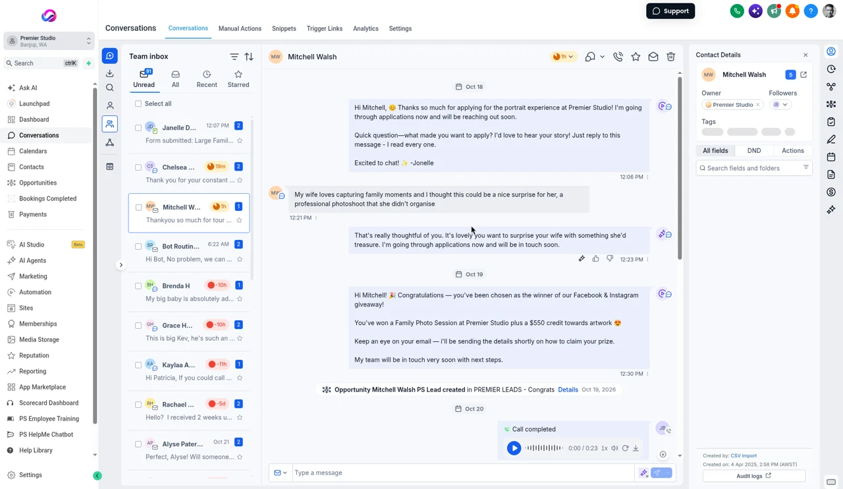Viewport: 843px width, 489px height.
Task: Star the Janelle D conversation row
Action: [x=240, y=140]
